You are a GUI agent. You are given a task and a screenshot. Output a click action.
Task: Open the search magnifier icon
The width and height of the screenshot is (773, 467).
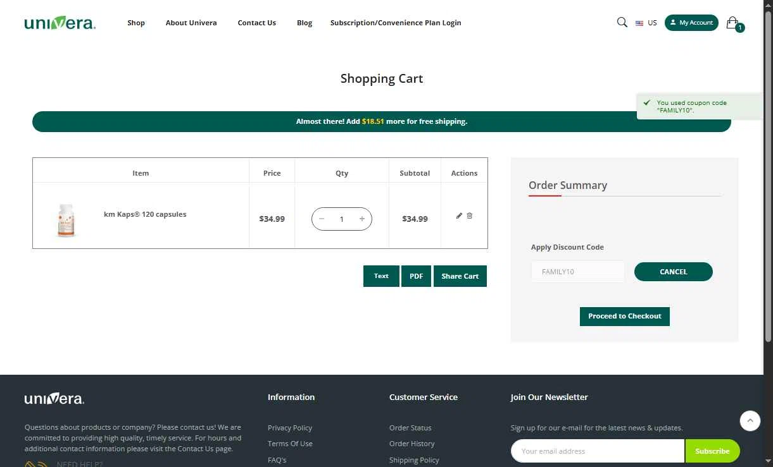point(622,23)
